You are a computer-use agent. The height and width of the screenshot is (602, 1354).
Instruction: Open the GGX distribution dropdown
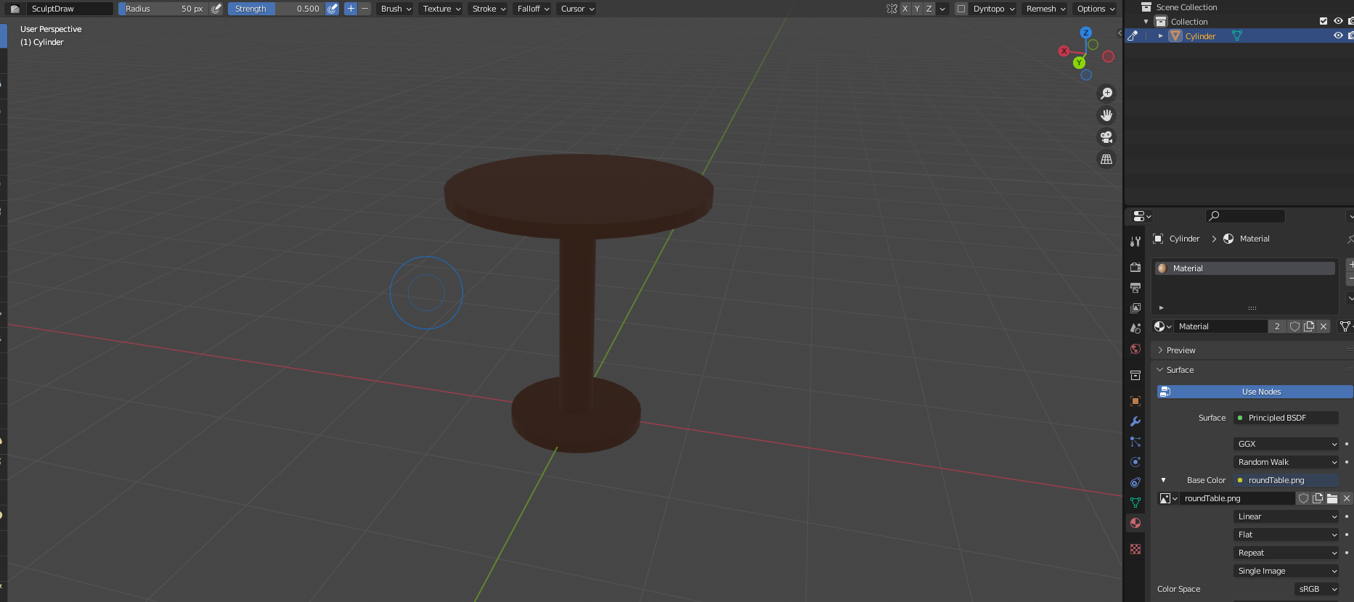(1286, 444)
